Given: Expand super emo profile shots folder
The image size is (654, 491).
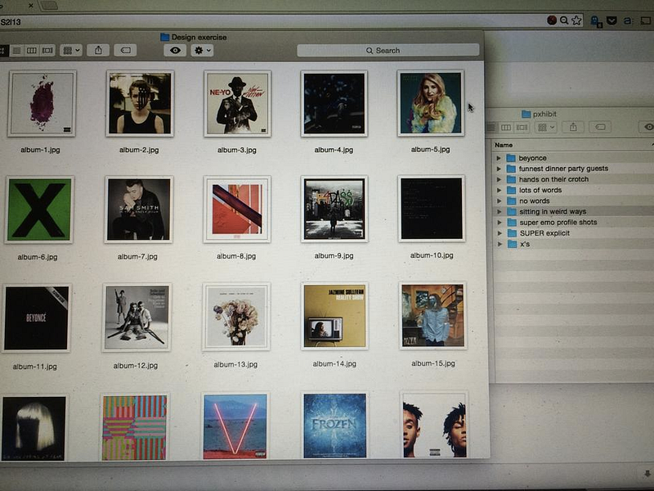Looking at the screenshot, I should [499, 223].
